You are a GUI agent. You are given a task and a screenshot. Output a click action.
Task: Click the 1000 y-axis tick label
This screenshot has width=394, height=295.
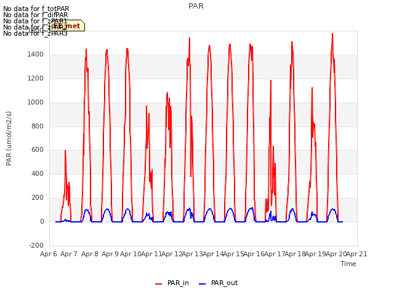pos(36,102)
